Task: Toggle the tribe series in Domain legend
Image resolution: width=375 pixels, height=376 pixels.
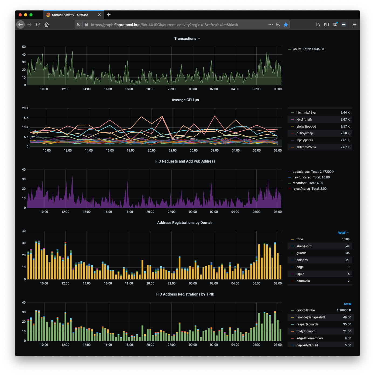Action: coord(300,239)
